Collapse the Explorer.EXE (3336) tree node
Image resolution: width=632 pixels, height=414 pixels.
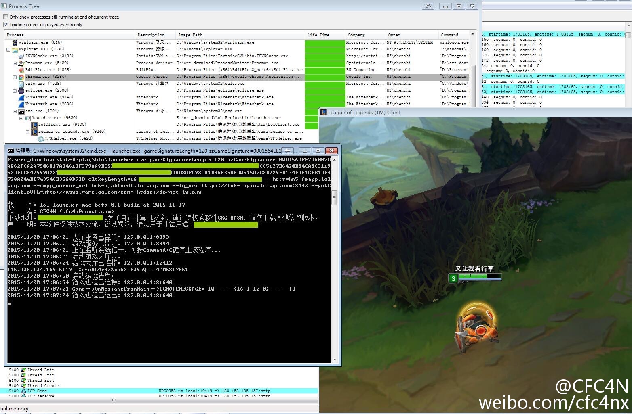8,50
